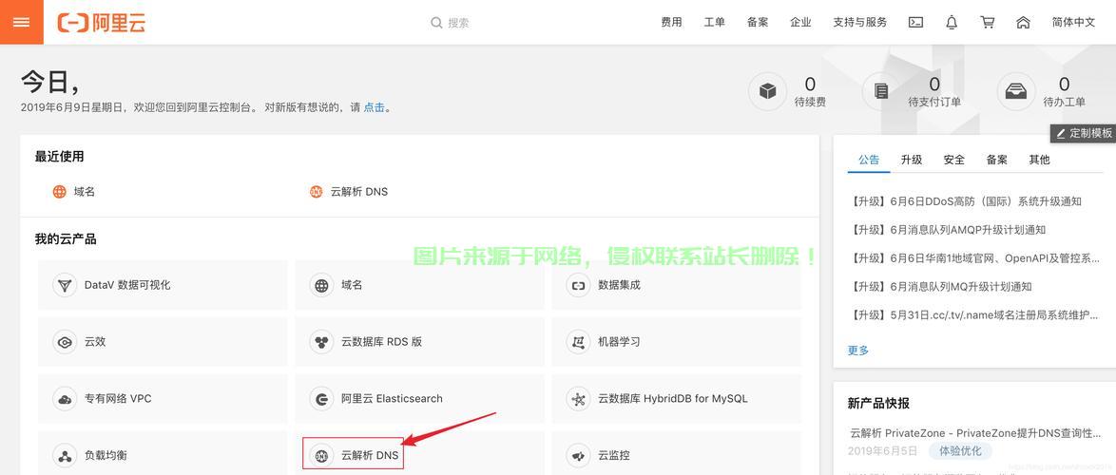Click the 体验优化 tag
Screen dimensions: 1116x475
pos(960,451)
